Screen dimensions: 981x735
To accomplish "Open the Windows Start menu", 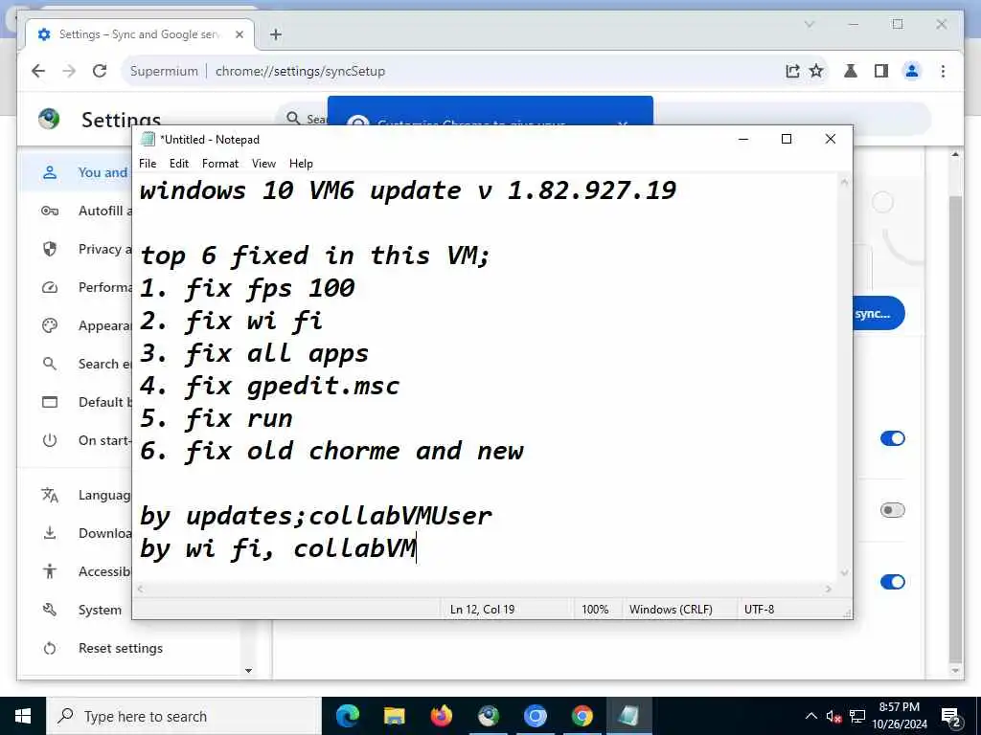I will click(x=23, y=716).
